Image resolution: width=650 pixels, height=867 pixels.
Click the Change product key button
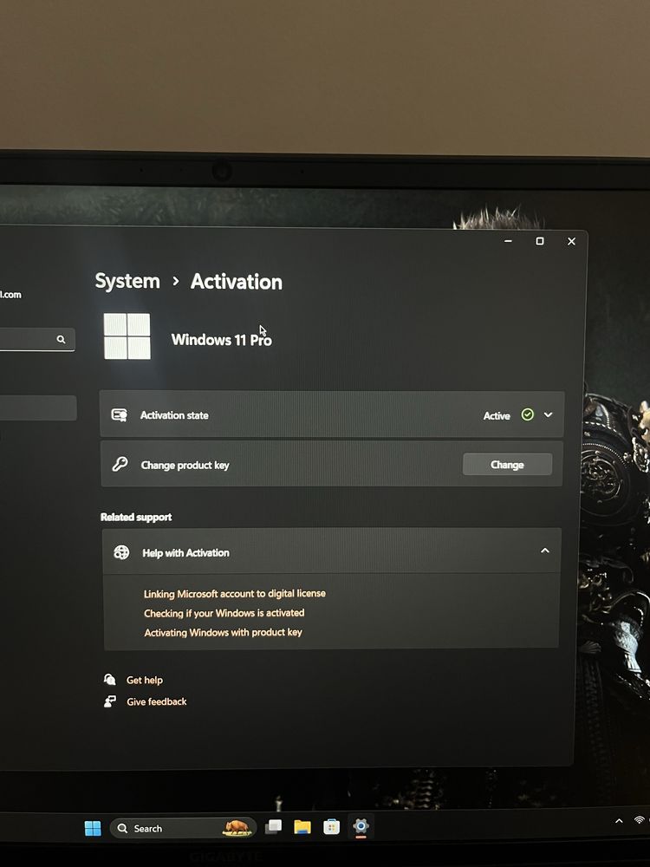coord(507,465)
